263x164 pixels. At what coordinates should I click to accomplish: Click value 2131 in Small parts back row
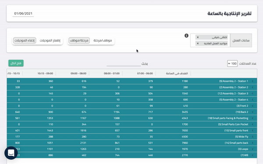tap(83, 143)
